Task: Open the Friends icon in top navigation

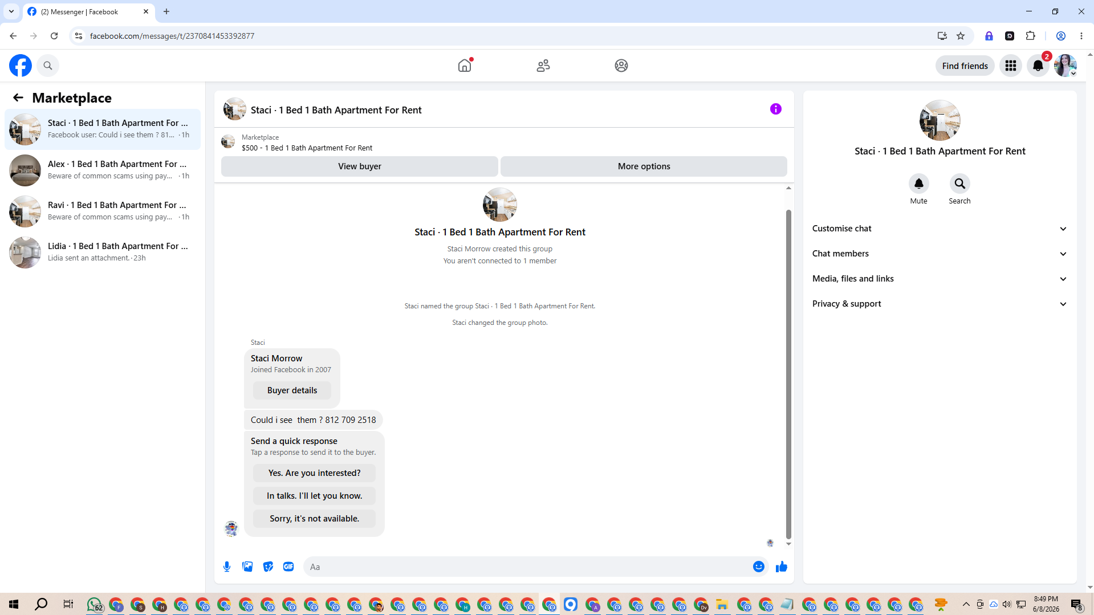Action: (543, 66)
